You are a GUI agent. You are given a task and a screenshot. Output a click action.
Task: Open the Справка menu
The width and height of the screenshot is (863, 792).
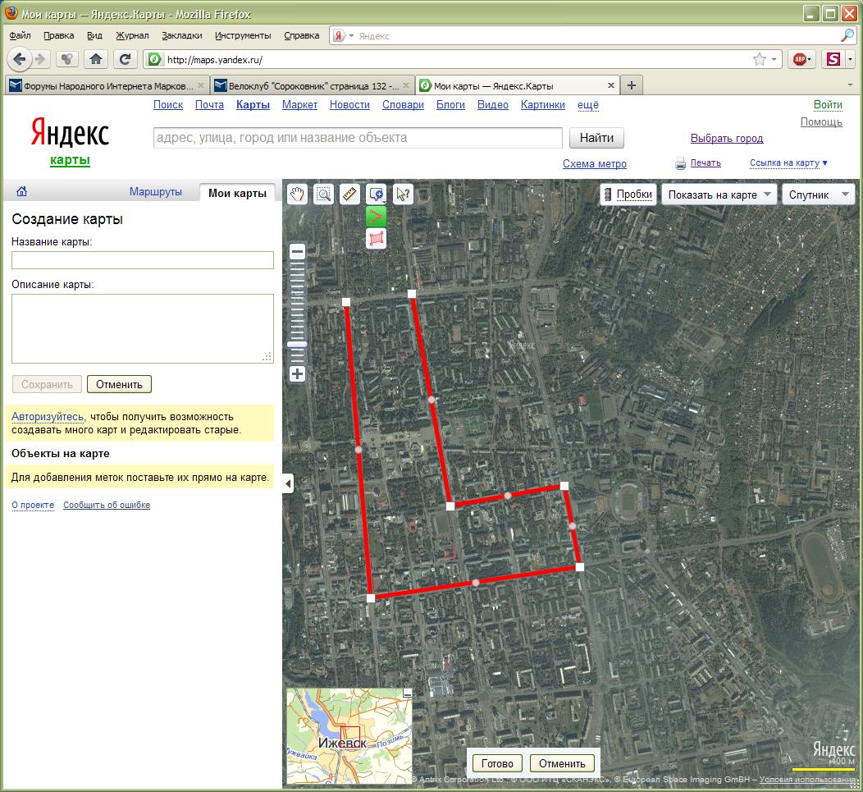click(x=302, y=35)
